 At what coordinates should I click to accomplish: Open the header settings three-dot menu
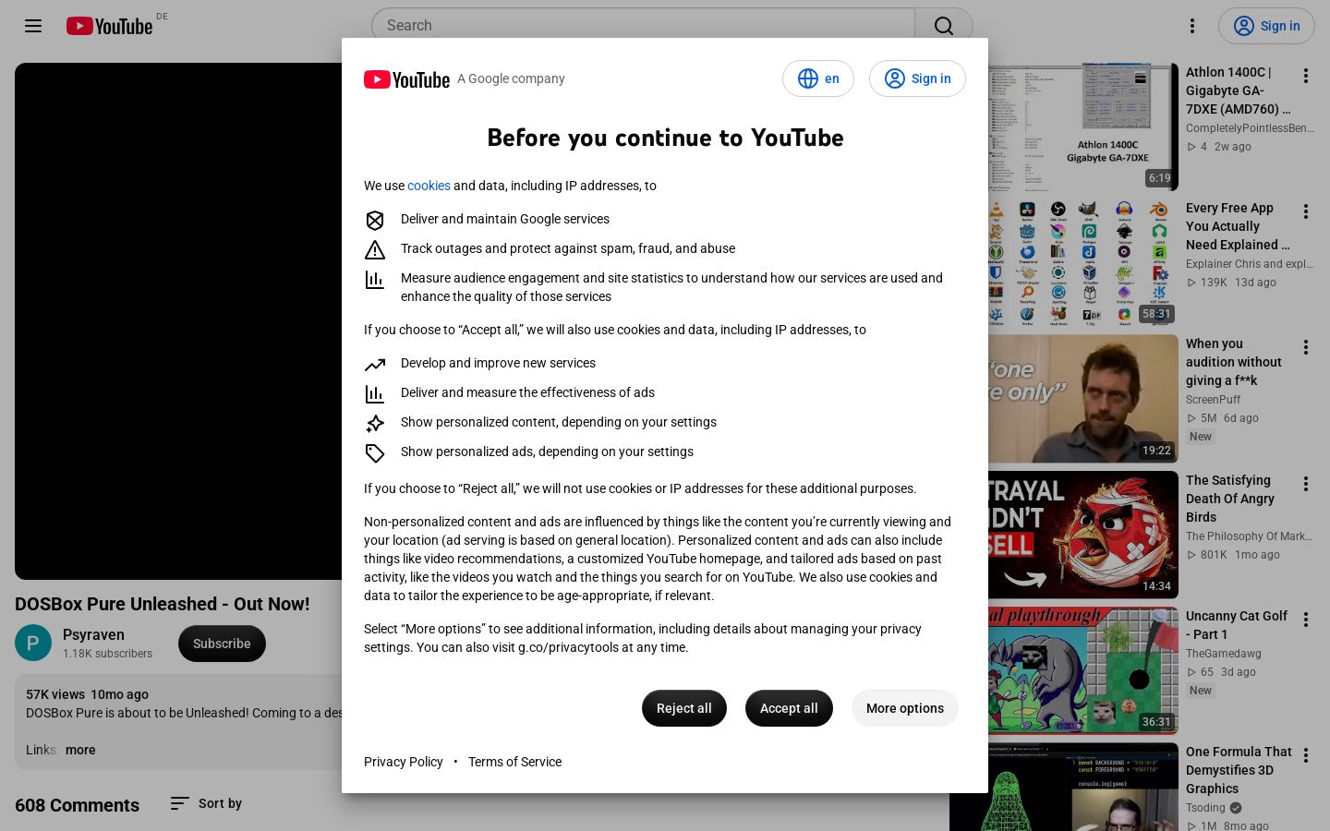point(1192,26)
